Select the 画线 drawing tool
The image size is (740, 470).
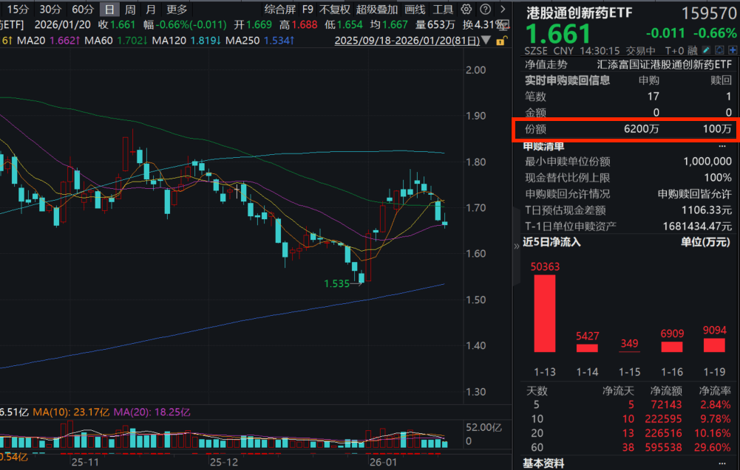415,10
